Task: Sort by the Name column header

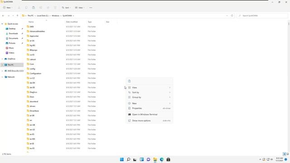Action: (31, 22)
